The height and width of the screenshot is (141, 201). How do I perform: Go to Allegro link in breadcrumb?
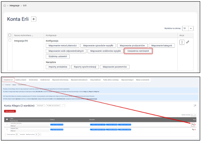(14, 85)
